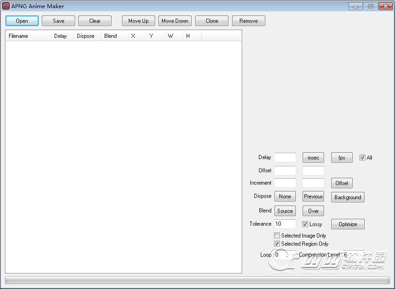Screen dimensions: 395x289
Task: Apply delay as fps
Action: (342, 158)
